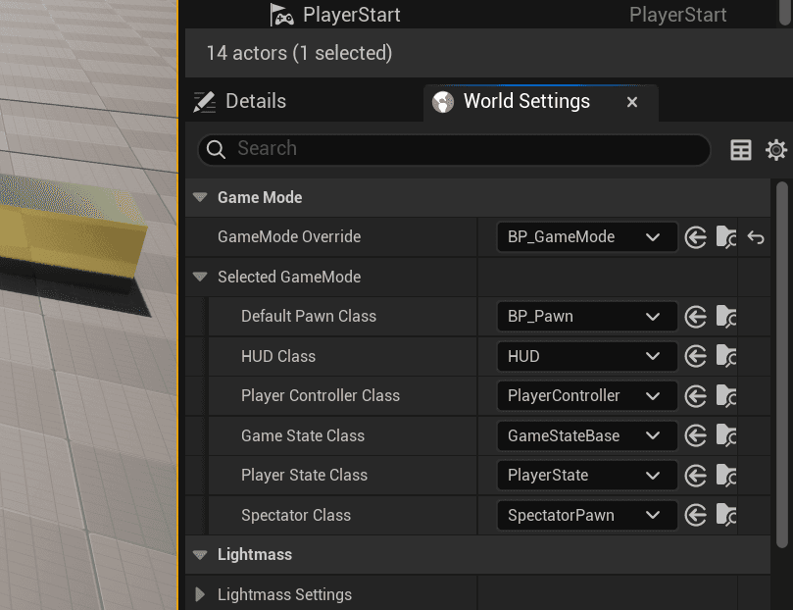Use selected asset arrow for GameMode Override
The width and height of the screenshot is (793, 610).
click(x=696, y=237)
